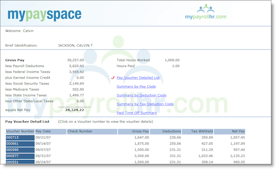Click the mypayspace logo

(x=44, y=15)
